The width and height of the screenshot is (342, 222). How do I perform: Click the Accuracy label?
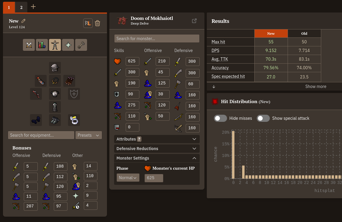220,68
